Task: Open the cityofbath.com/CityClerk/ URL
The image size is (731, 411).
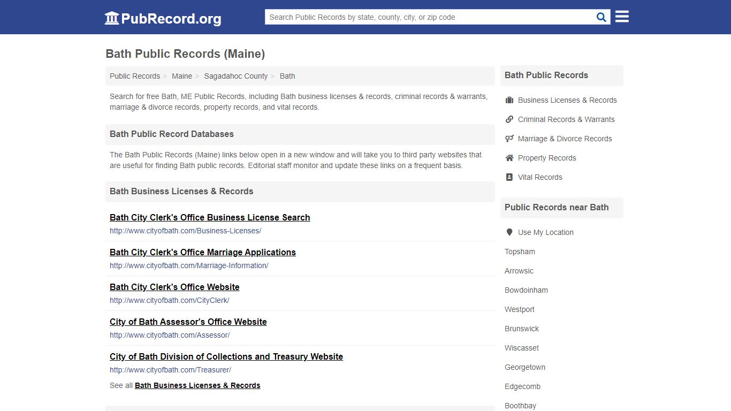Action: click(170, 301)
